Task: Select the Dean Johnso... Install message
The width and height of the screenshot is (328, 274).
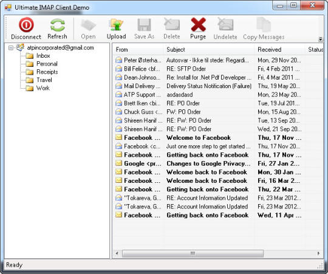Action: point(208,77)
